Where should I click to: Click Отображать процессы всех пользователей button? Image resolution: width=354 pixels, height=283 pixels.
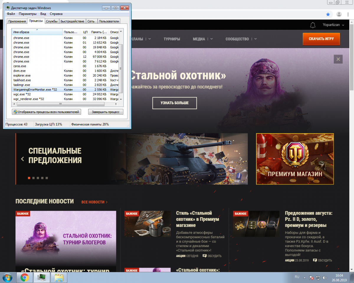(x=46, y=112)
